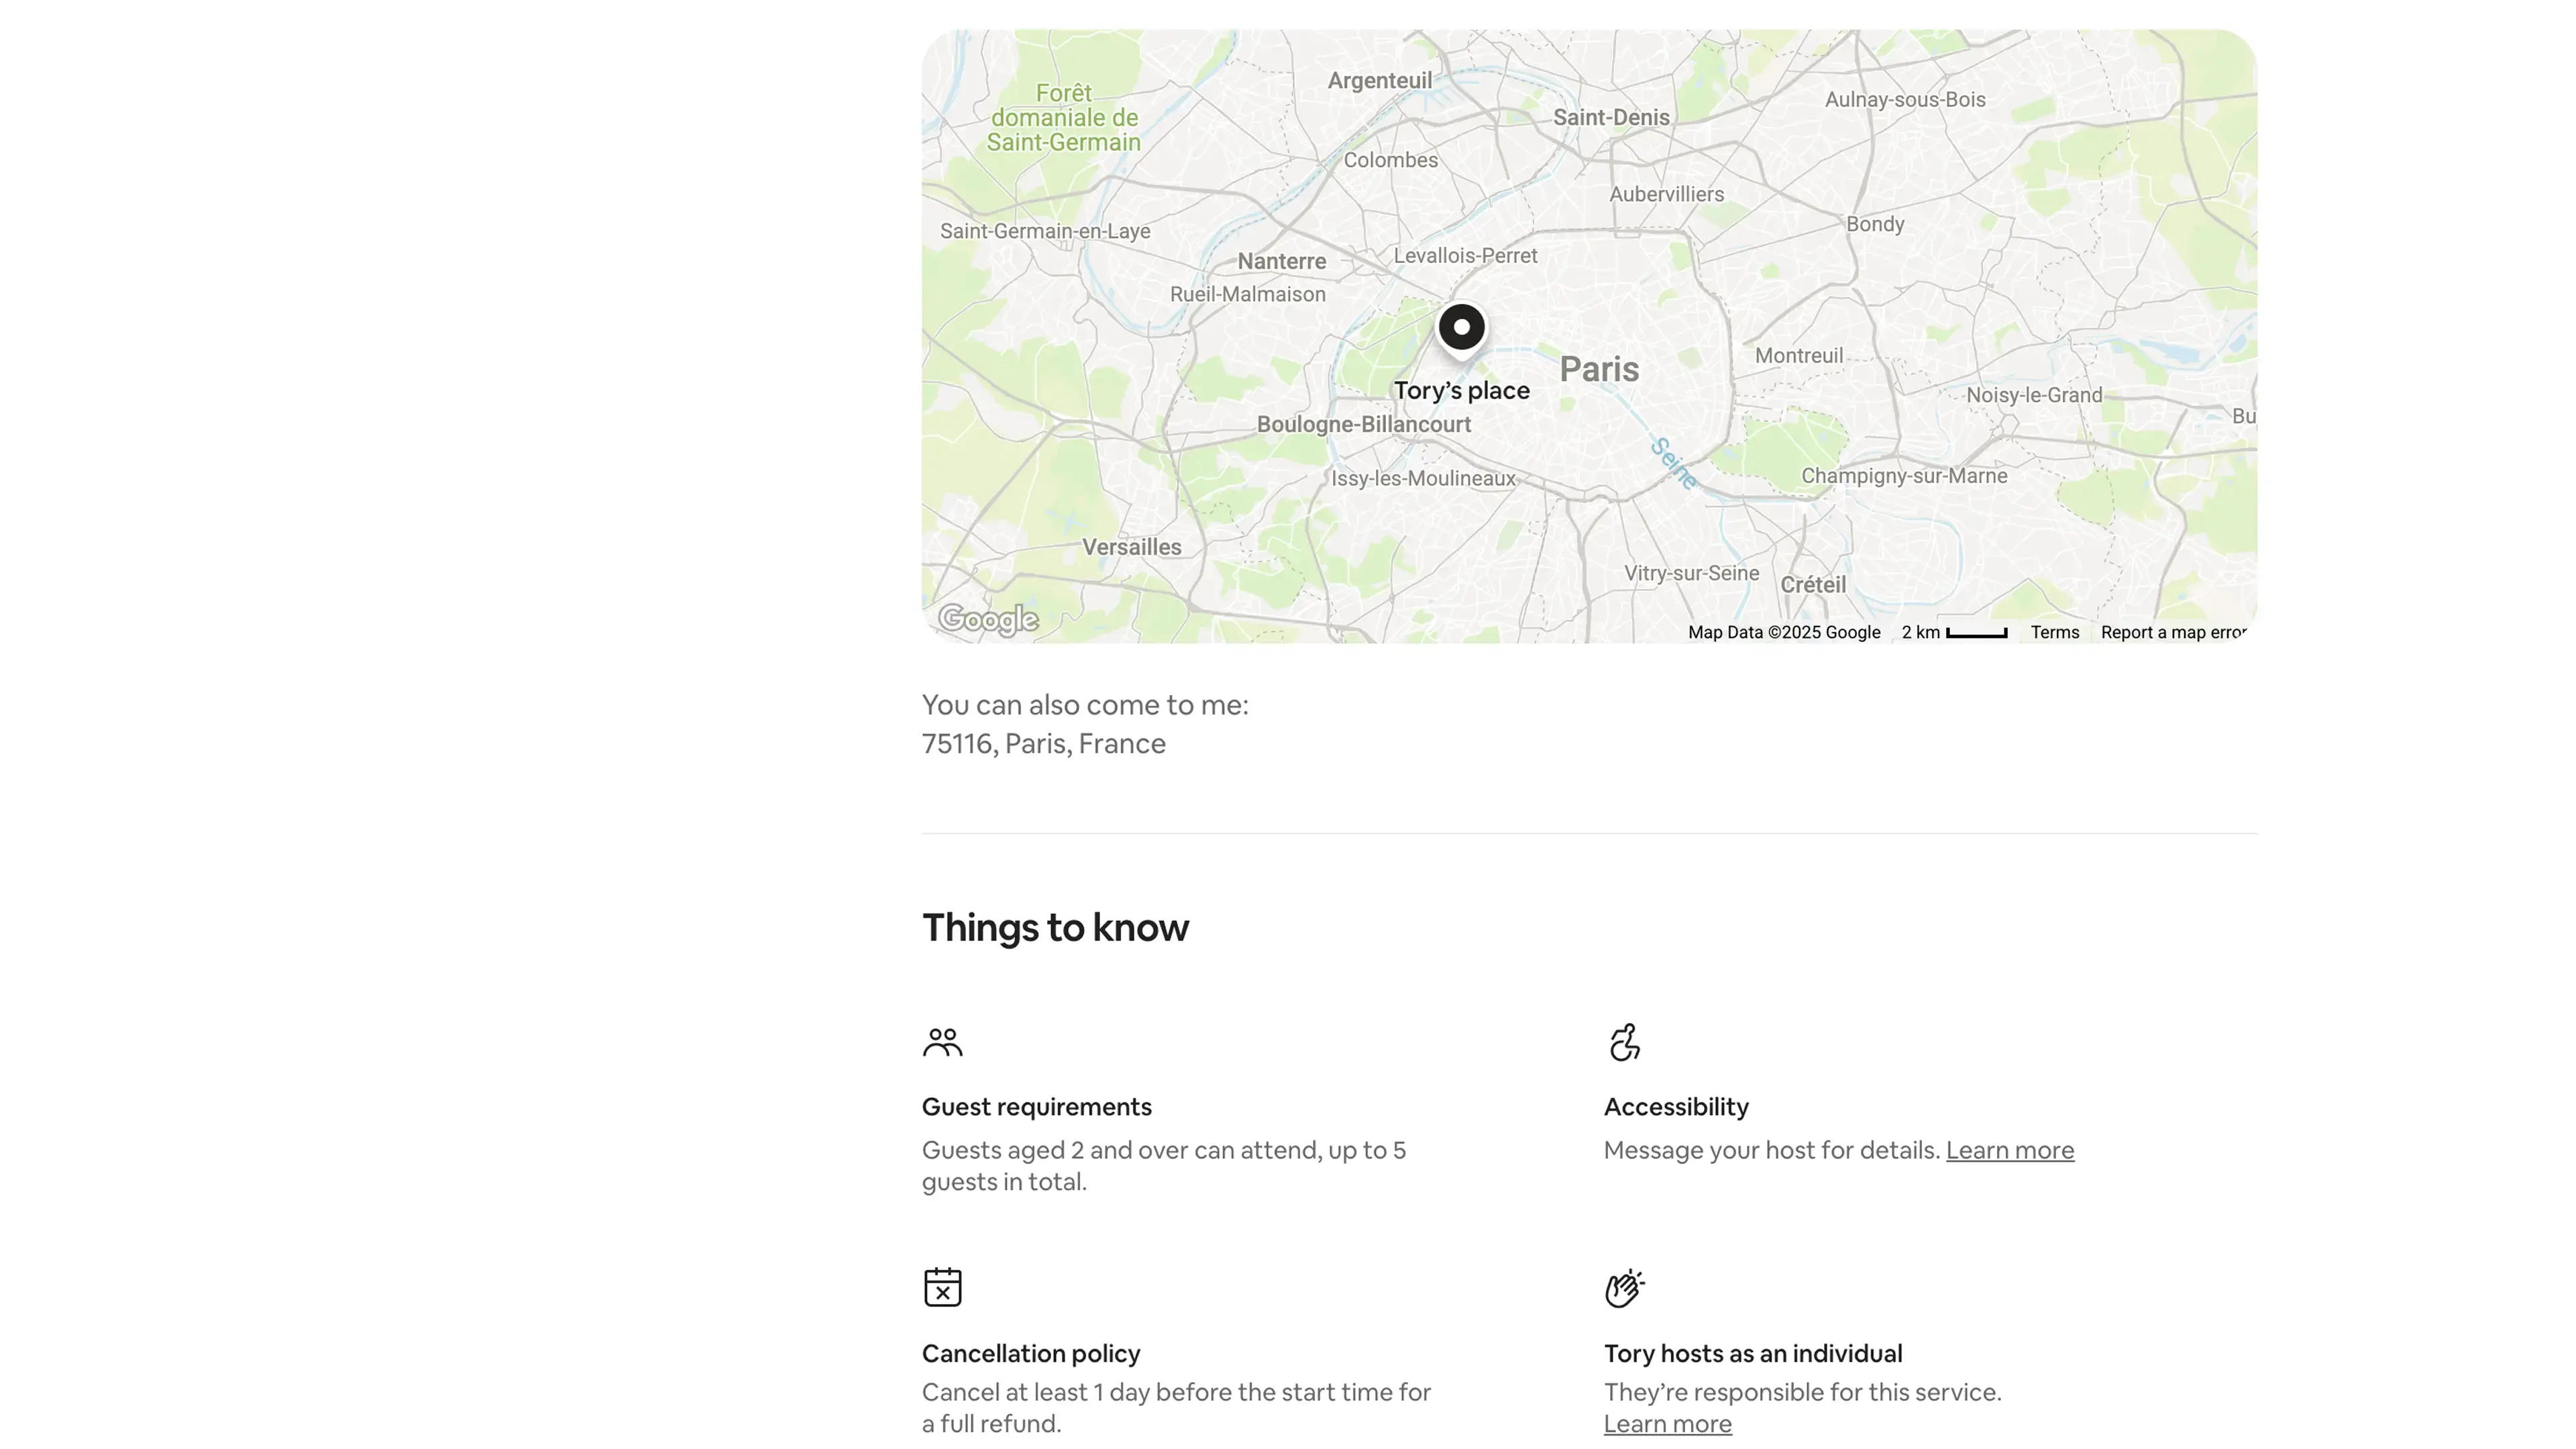Click the waving hand host icon
Viewport: 2576px width, 1449px height.
[x=1624, y=1288]
